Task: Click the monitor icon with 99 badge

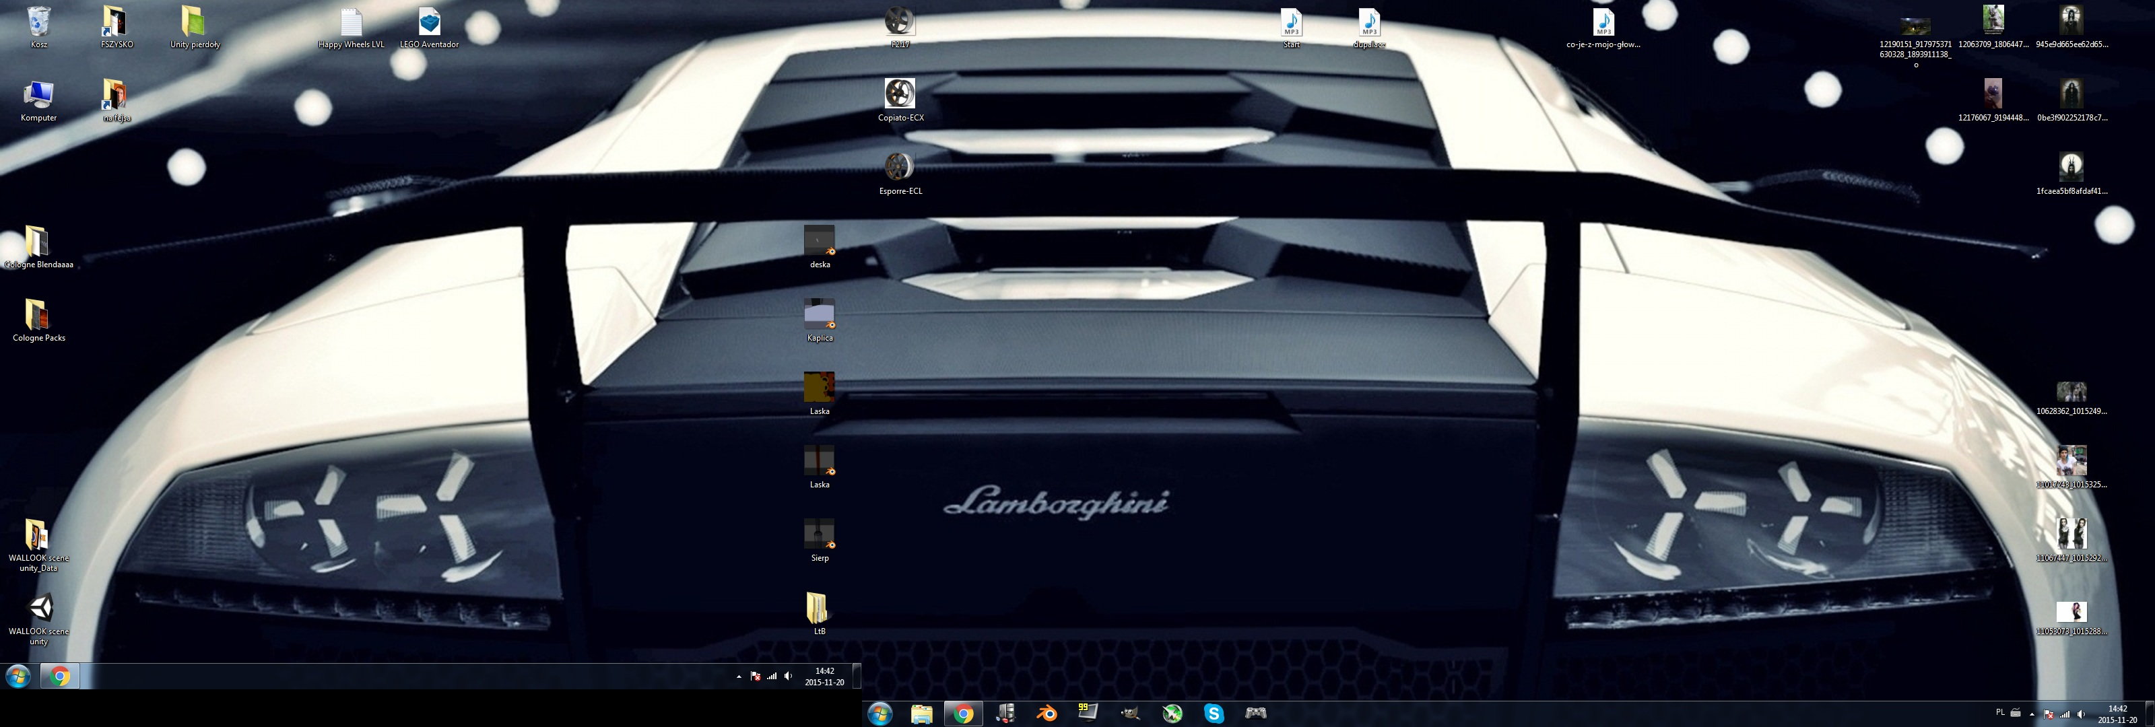Action: point(1088,713)
